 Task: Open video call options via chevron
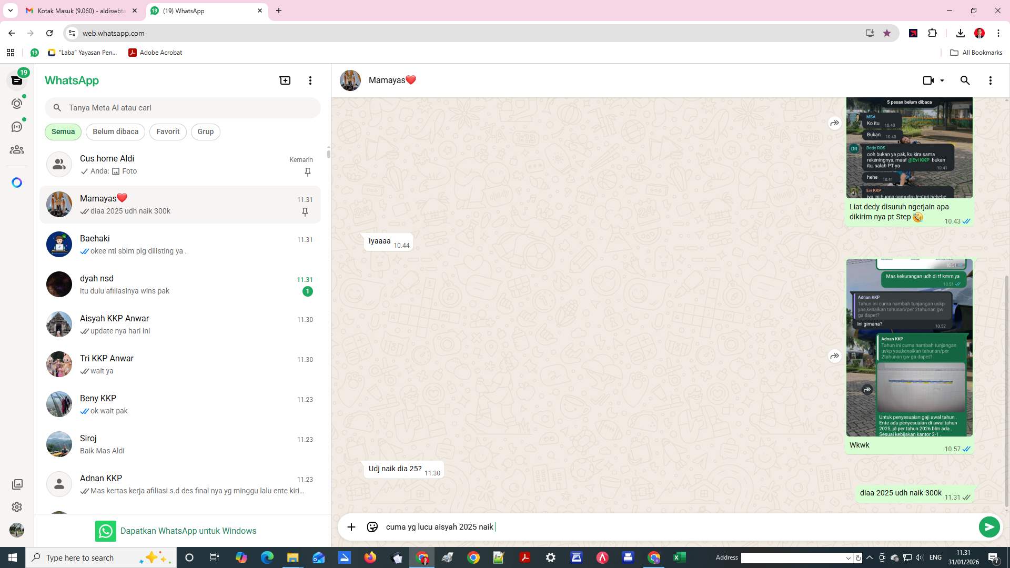tap(941, 80)
